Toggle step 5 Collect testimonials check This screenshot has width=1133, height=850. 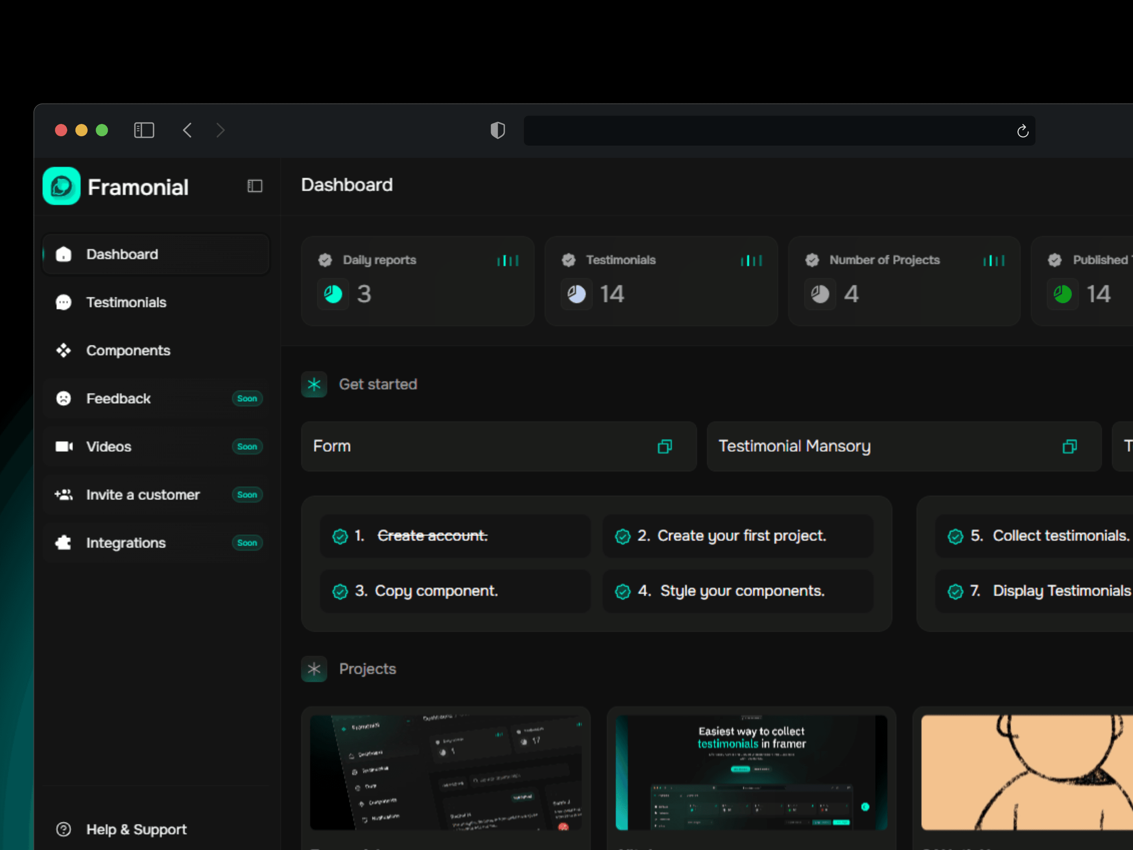pyautogui.click(x=955, y=536)
